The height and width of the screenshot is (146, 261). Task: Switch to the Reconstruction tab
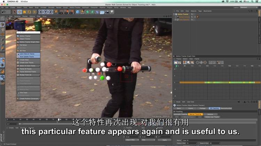(x=226, y=108)
